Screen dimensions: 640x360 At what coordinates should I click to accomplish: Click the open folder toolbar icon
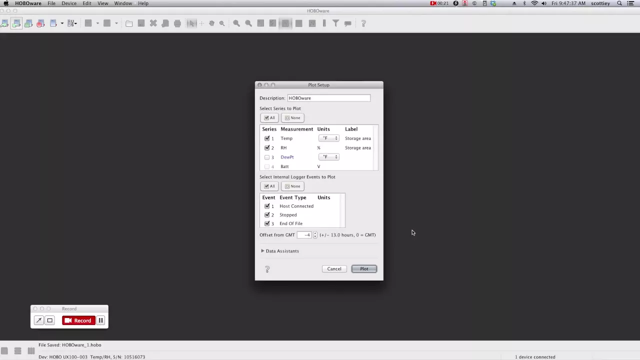(129, 23)
